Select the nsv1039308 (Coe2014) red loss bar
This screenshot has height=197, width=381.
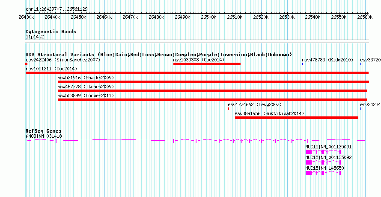pyautogui.click(x=207, y=64)
